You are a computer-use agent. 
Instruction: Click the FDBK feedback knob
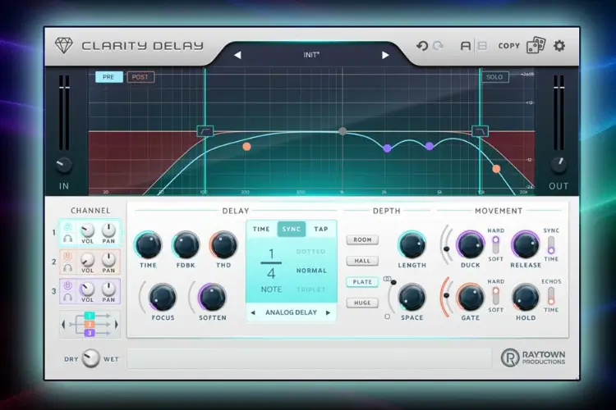pos(186,245)
